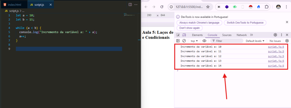Open the Network panel tab
This screenshot has height=108, width=291.
point(242,35)
